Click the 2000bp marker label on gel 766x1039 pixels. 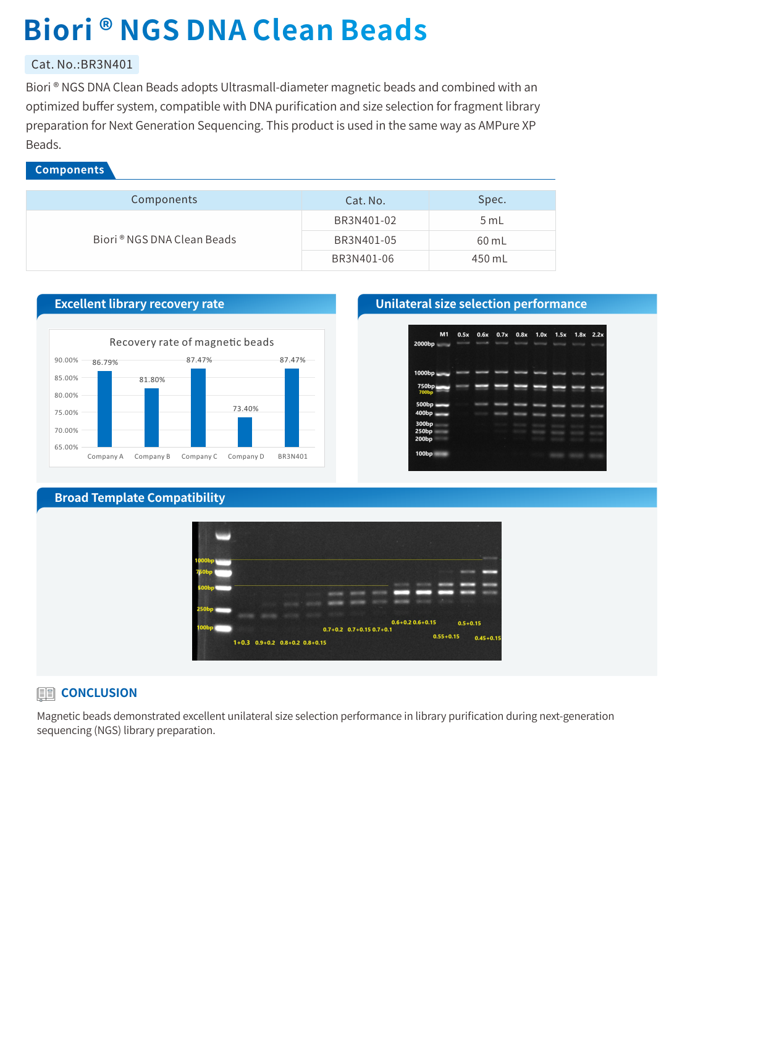point(424,344)
